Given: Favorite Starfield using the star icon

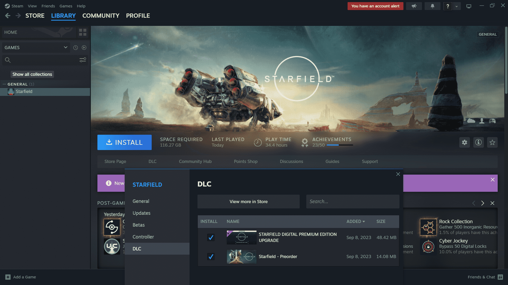Looking at the screenshot, I should pyautogui.click(x=492, y=142).
